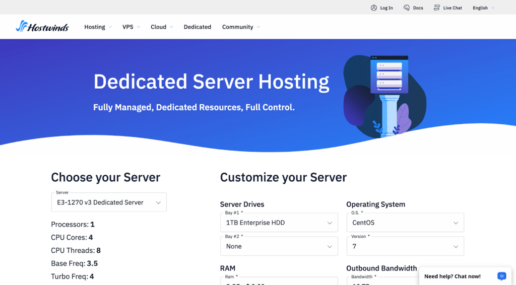
Task: Click the chevron beside Hosting
Action: coord(110,27)
